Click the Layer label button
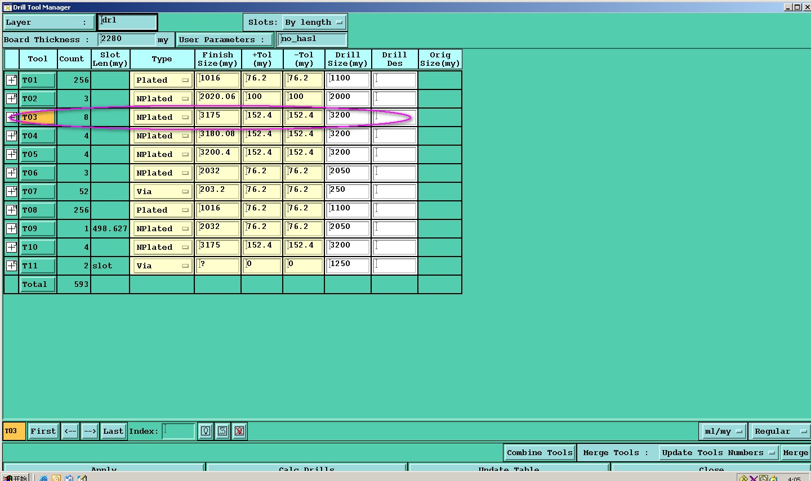This screenshot has height=481, width=811. [x=49, y=23]
